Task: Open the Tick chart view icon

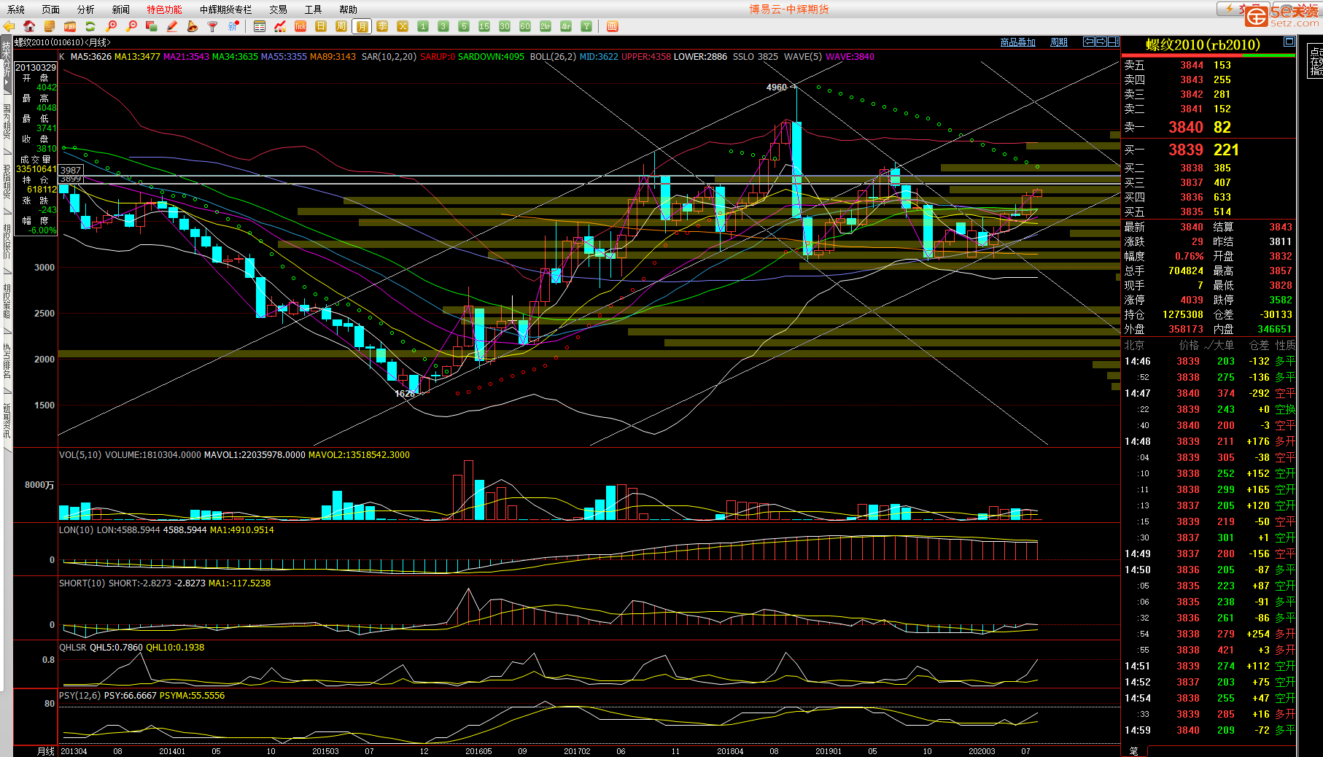Action: tap(300, 26)
